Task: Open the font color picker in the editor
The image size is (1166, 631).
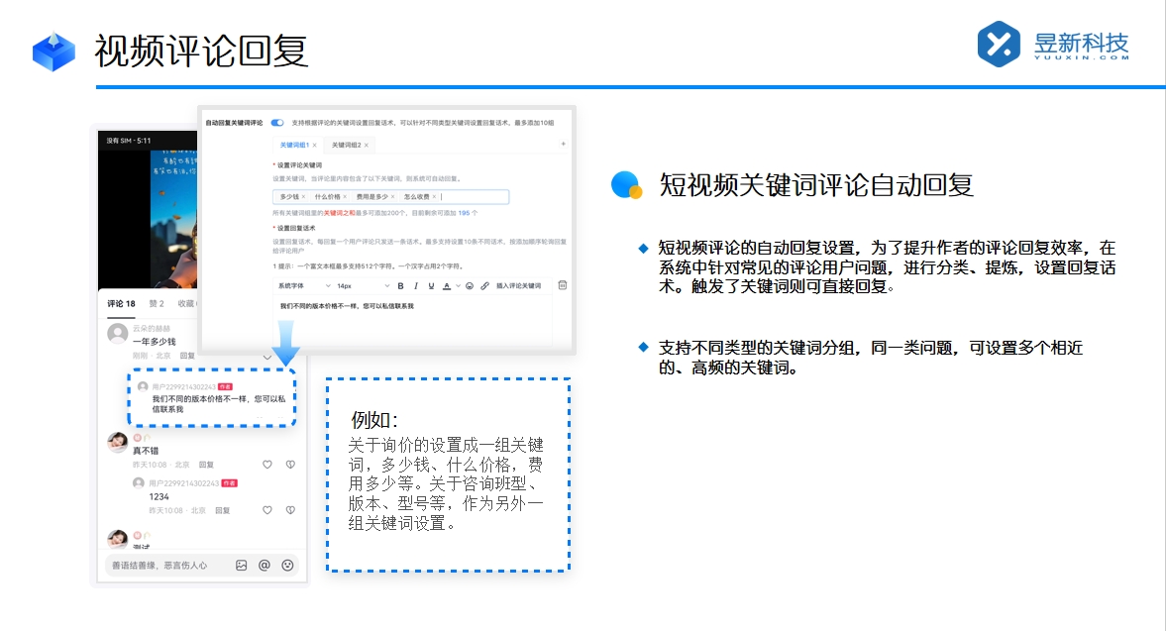Action: (x=447, y=286)
